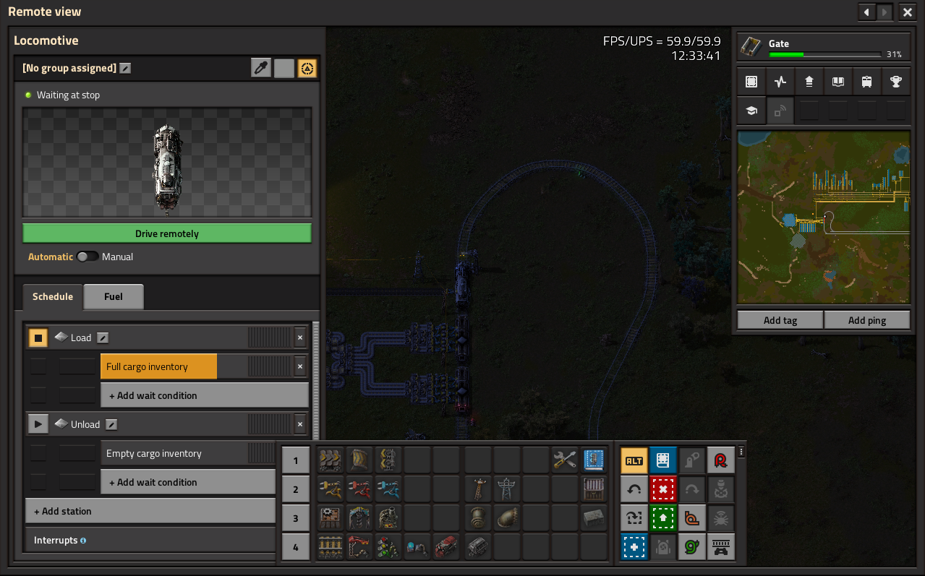Click the locomotive preview thumbnail

click(x=167, y=163)
